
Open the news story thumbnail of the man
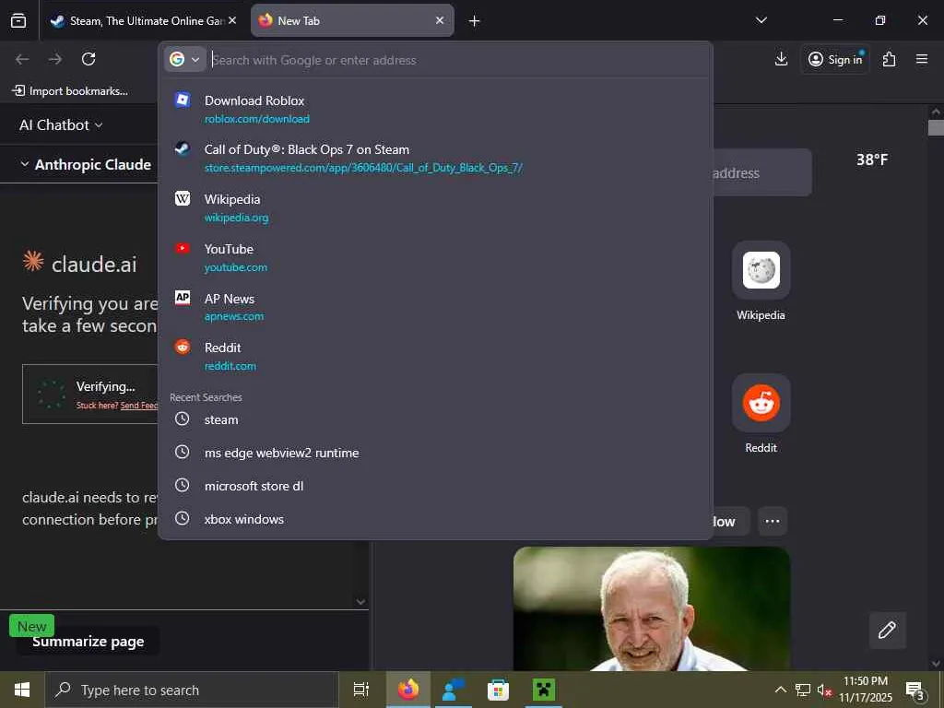click(x=652, y=608)
